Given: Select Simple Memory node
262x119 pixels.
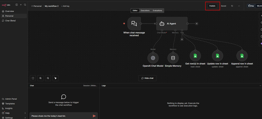Looking at the screenshot, I should (173, 58).
